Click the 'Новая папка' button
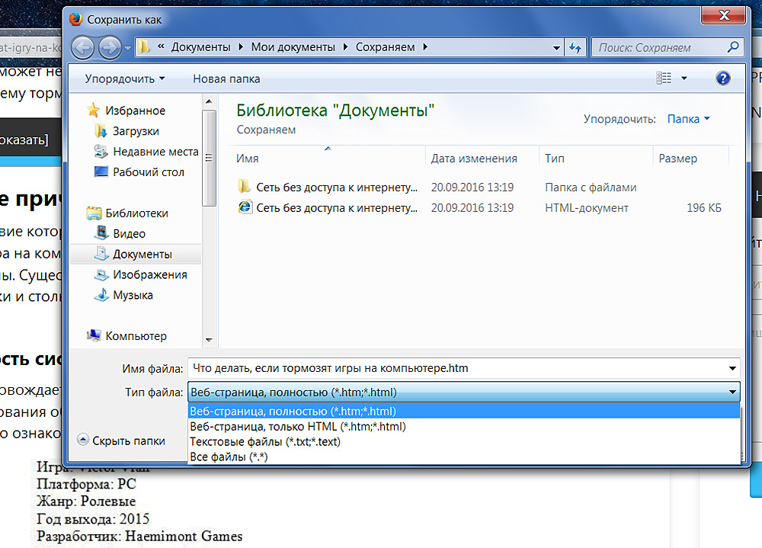Screen dimensions: 762x548 click(226, 79)
